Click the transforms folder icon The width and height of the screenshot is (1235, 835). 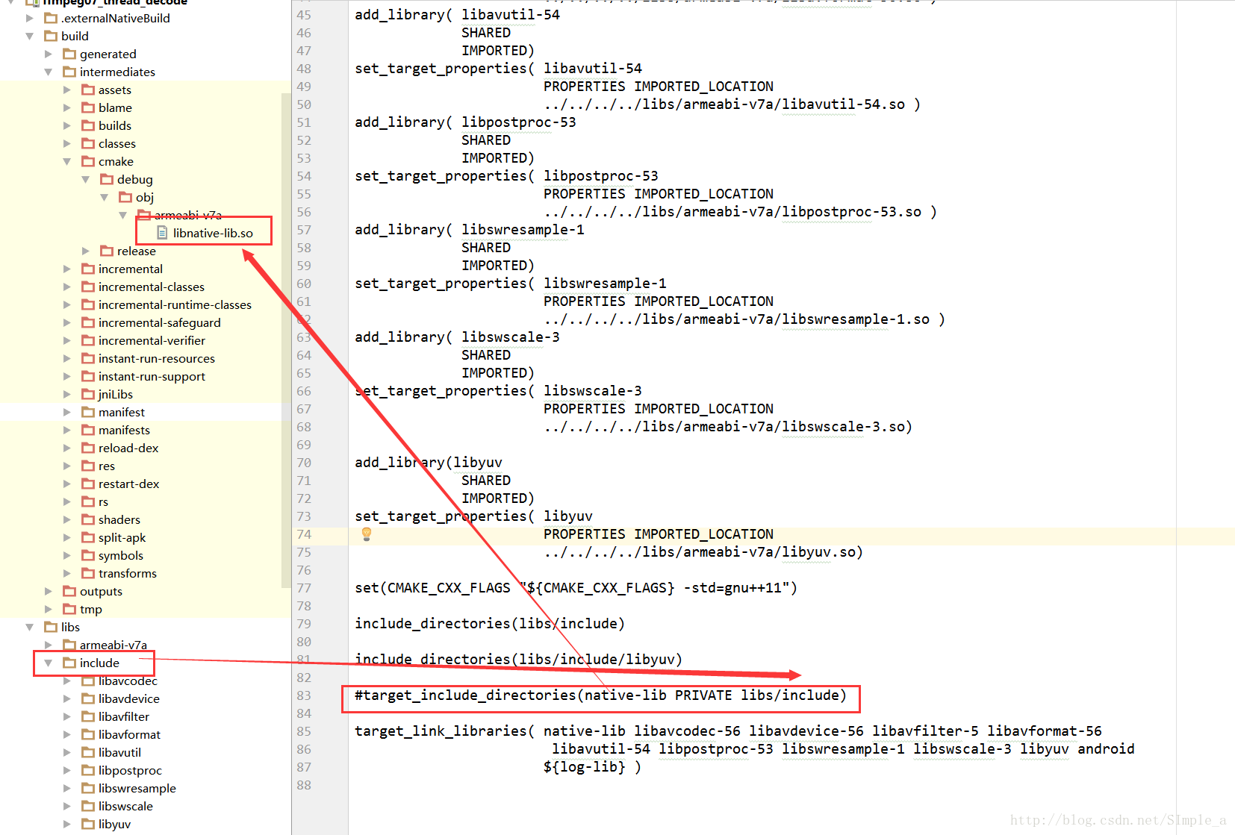pos(88,573)
